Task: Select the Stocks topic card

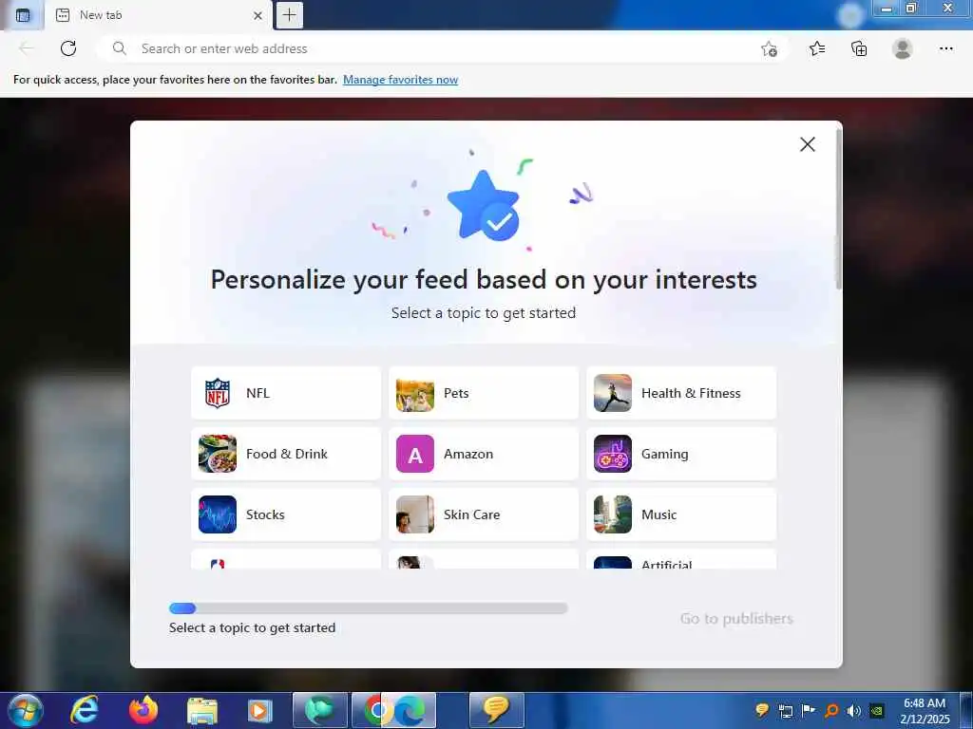Action: coord(286,514)
